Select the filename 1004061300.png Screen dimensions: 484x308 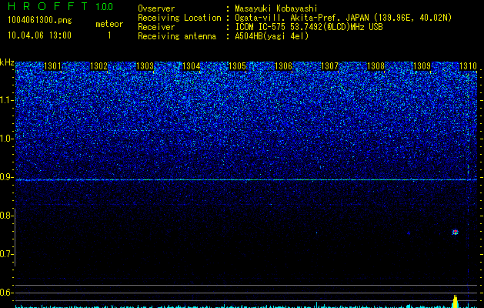point(40,21)
